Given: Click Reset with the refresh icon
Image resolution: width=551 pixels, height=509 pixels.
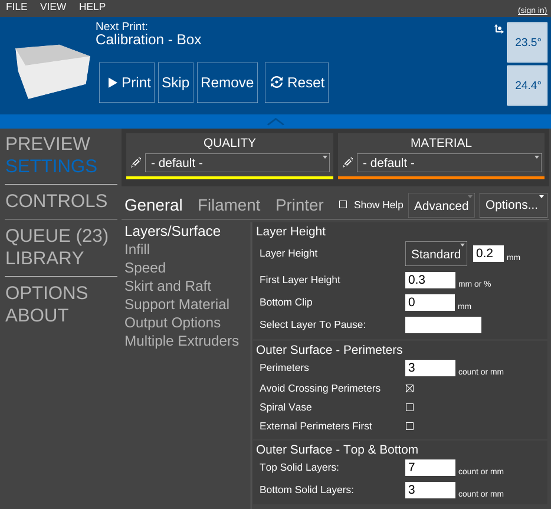Looking at the screenshot, I should point(297,83).
